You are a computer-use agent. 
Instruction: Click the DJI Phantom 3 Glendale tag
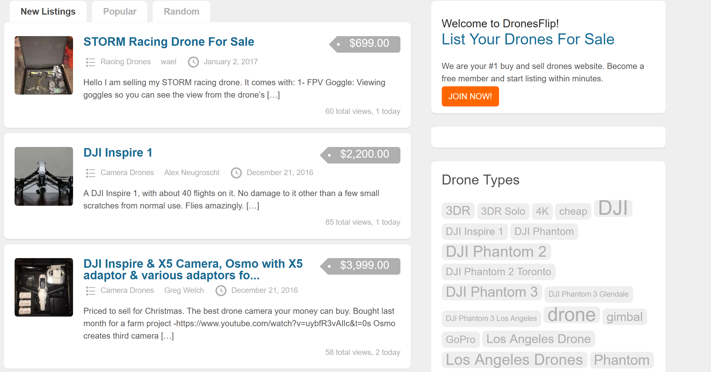pos(588,294)
